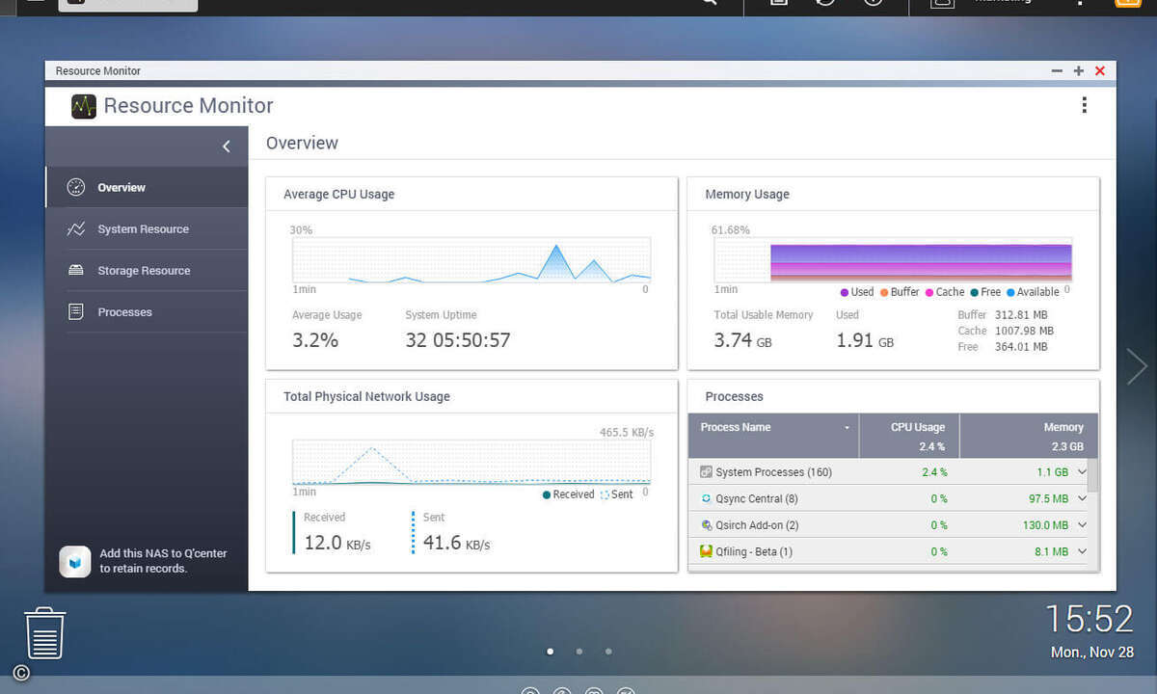This screenshot has width=1157, height=694.
Task: Click the Storage Resource drive icon
Action: (x=76, y=271)
